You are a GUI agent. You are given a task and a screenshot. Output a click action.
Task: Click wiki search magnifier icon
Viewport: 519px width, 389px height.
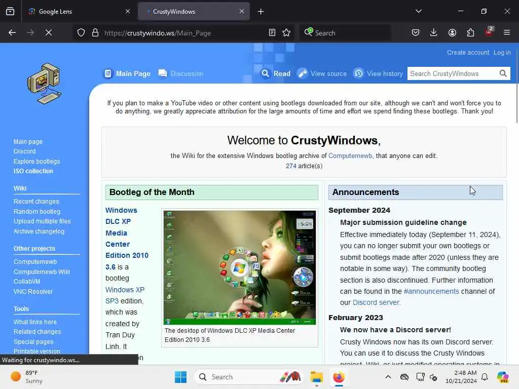tap(503, 73)
